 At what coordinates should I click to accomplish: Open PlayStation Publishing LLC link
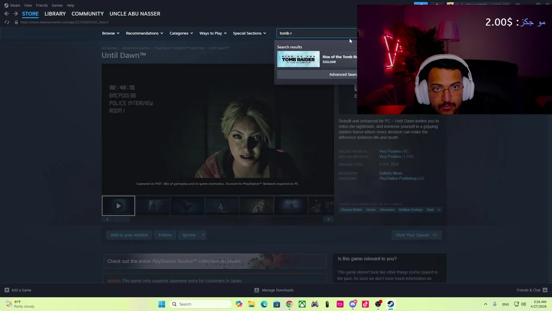coord(401,178)
